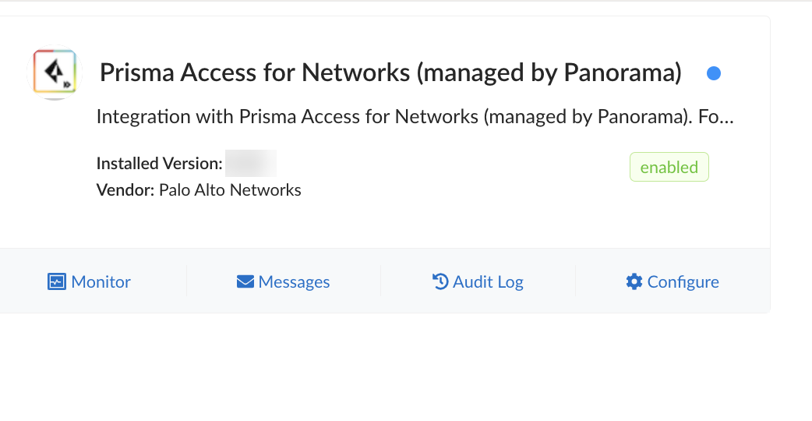Image resolution: width=812 pixels, height=421 pixels.
Task: Click the Configure gear icon
Action: coord(634,281)
